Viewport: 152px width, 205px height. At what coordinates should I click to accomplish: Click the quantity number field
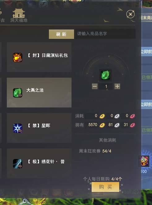(x=106, y=86)
